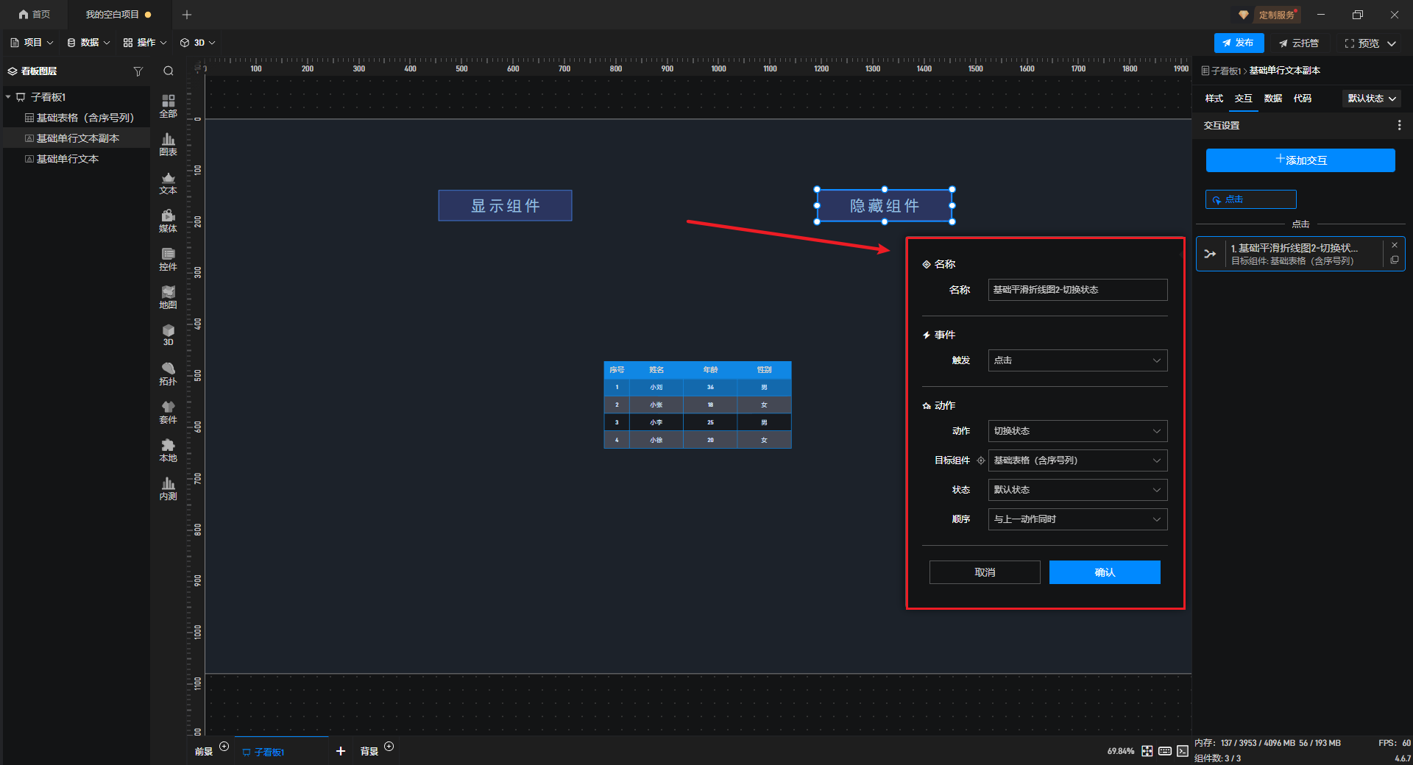Open the 数据 menu in top toolbar
This screenshot has height=765, width=1413.
(88, 43)
